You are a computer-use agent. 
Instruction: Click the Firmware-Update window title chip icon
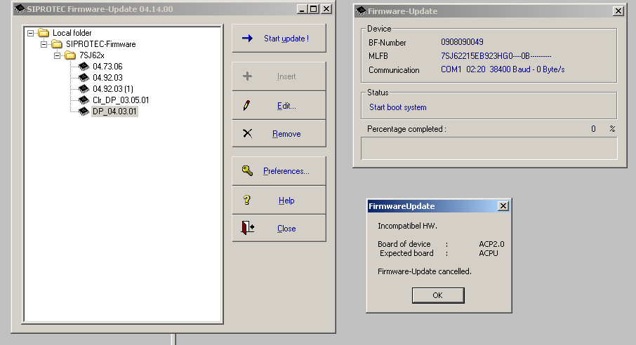coord(361,11)
